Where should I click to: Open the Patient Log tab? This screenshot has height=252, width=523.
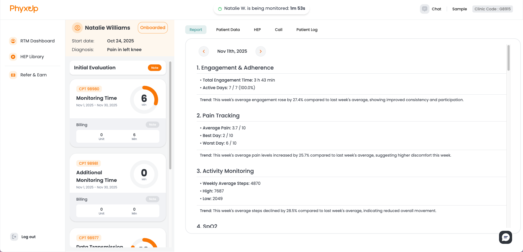pyautogui.click(x=307, y=29)
